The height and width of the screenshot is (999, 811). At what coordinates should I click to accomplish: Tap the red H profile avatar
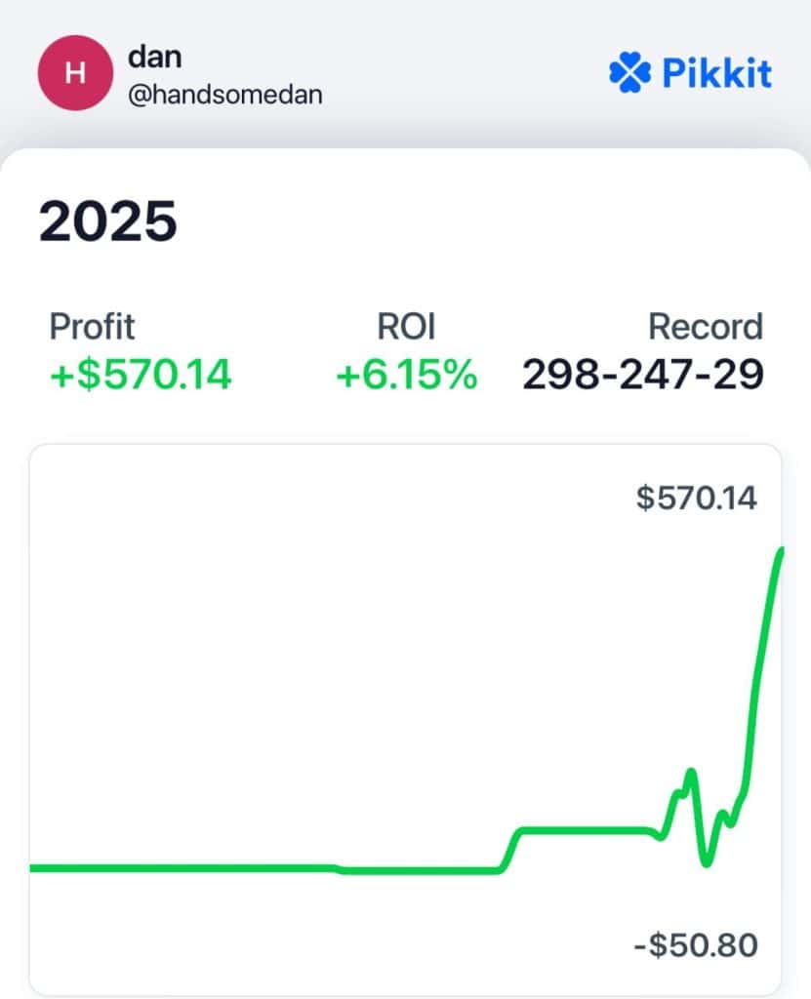[x=75, y=72]
